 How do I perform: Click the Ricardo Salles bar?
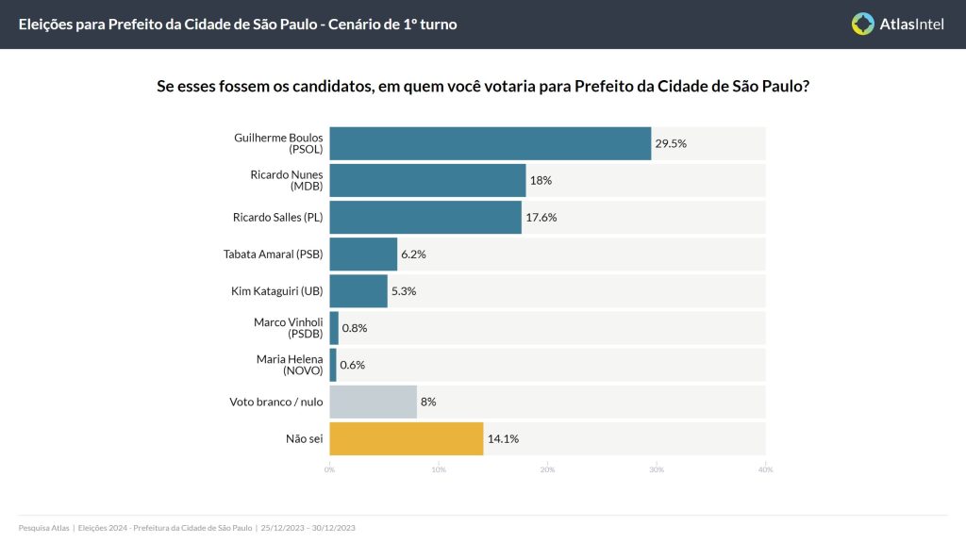click(425, 217)
